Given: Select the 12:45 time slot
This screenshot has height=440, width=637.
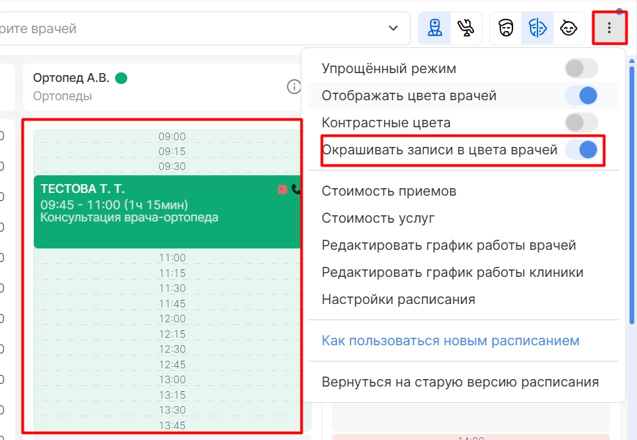Looking at the screenshot, I should tap(172, 364).
